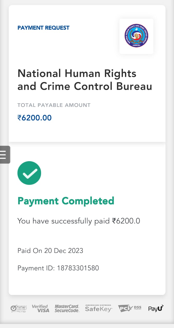The width and height of the screenshot is (174, 328).
Task: Click National Human Rights and Crime Control Bureau title
Action: pyautogui.click(x=85, y=80)
